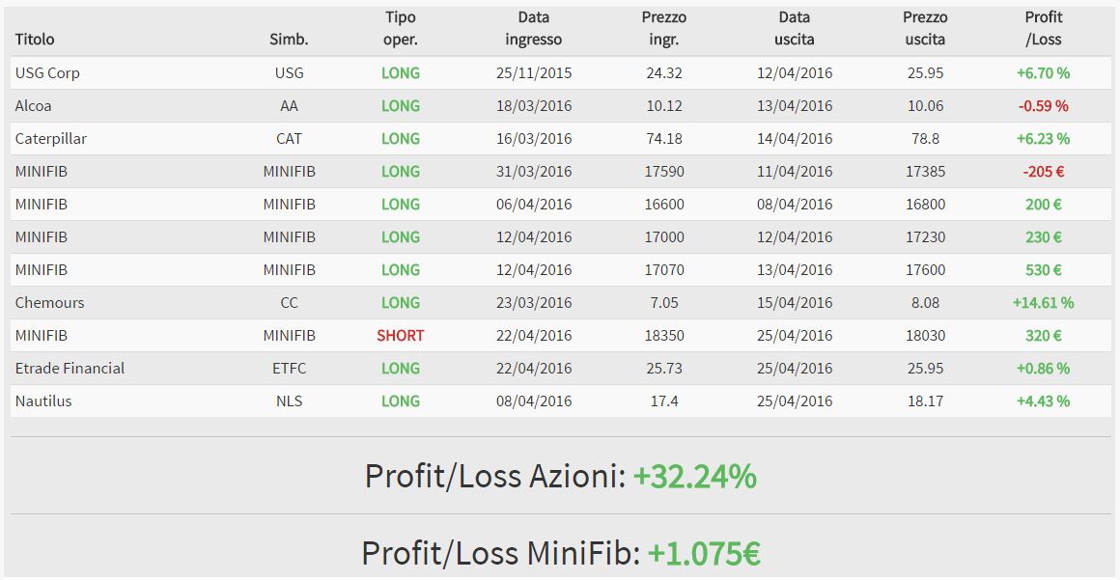Viewport: 1120px width, 580px height.
Task: Click the SHORT operation type label
Action: click(x=400, y=336)
